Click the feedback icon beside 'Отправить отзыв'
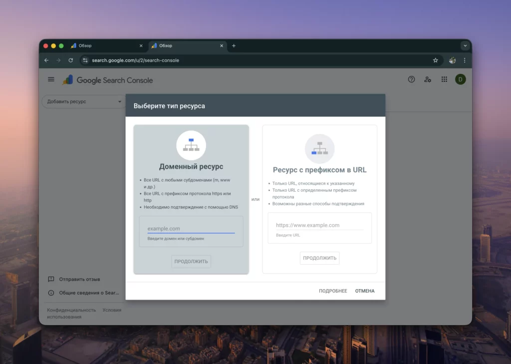511x364 pixels. click(51, 279)
